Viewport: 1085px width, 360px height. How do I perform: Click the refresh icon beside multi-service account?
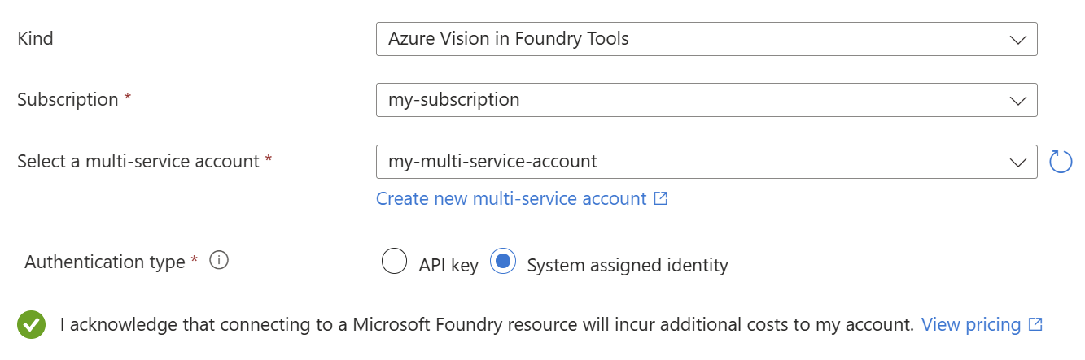[x=1061, y=162]
